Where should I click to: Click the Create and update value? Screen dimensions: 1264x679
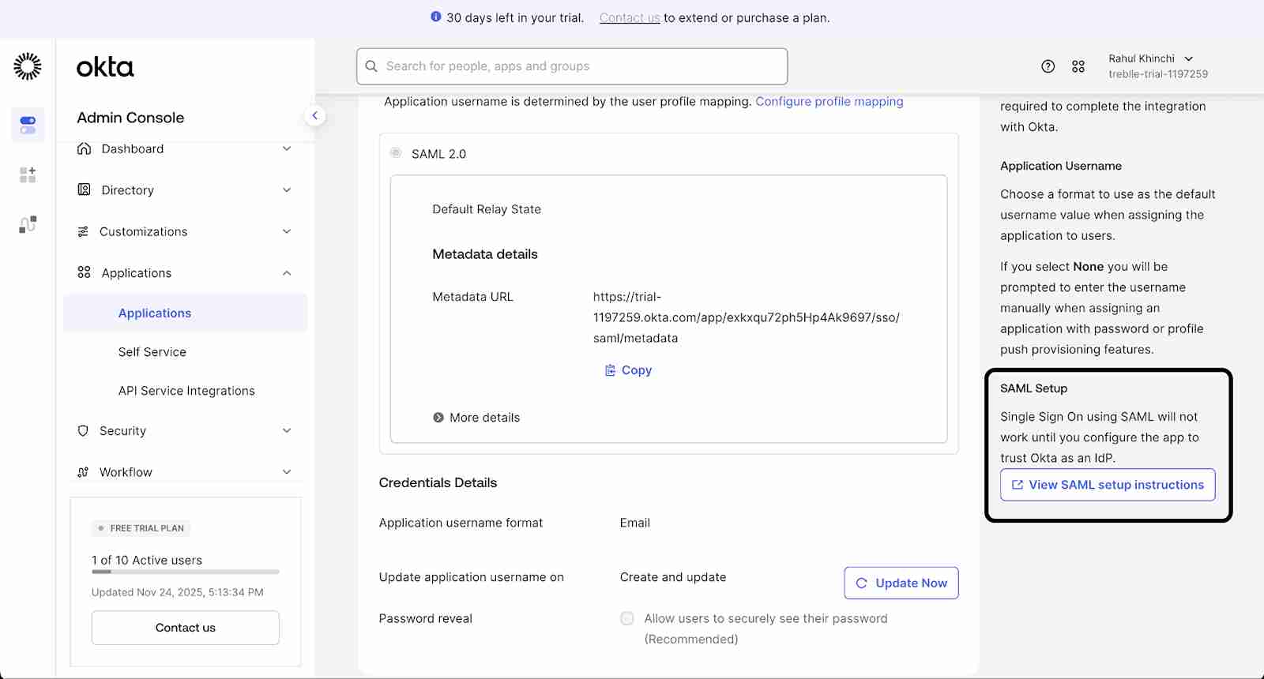pos(673,577)
